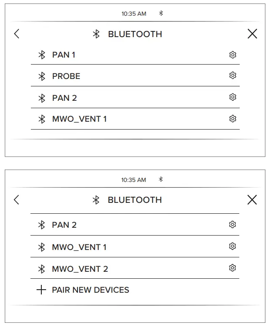Click the Bluetooth icon beside PROBE
Image resolution: width=268 pixels, height=325 pixels.
coord(42,76)
